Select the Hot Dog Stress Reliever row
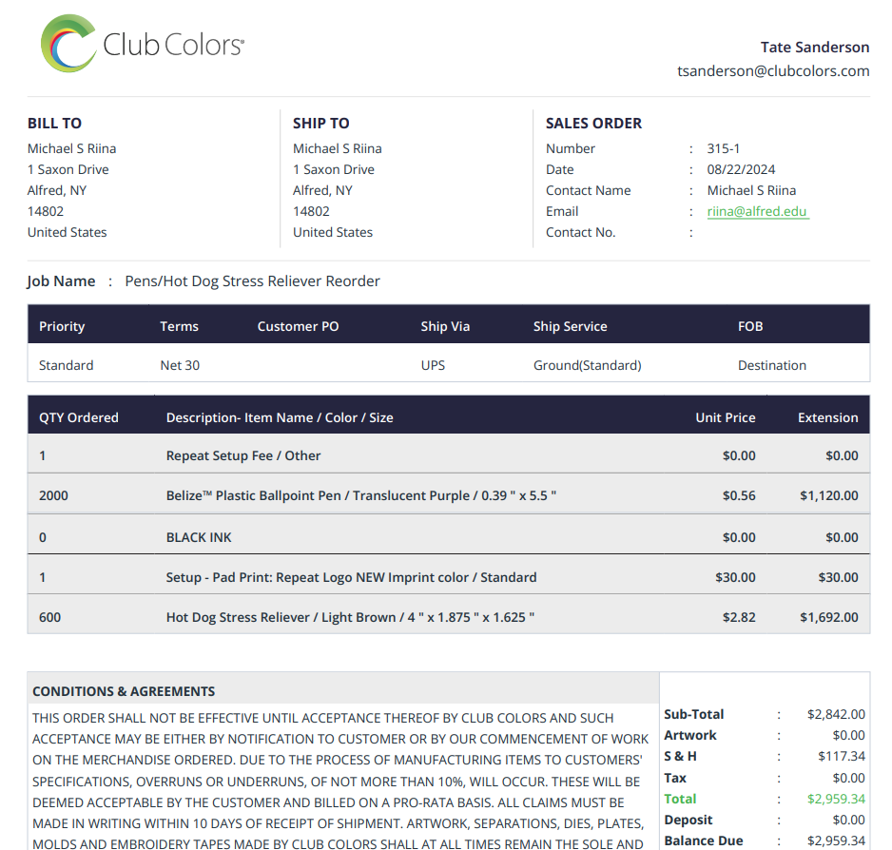Image resolution: width=892 pixels, height=850 pixels. click(x=350, y=617)
